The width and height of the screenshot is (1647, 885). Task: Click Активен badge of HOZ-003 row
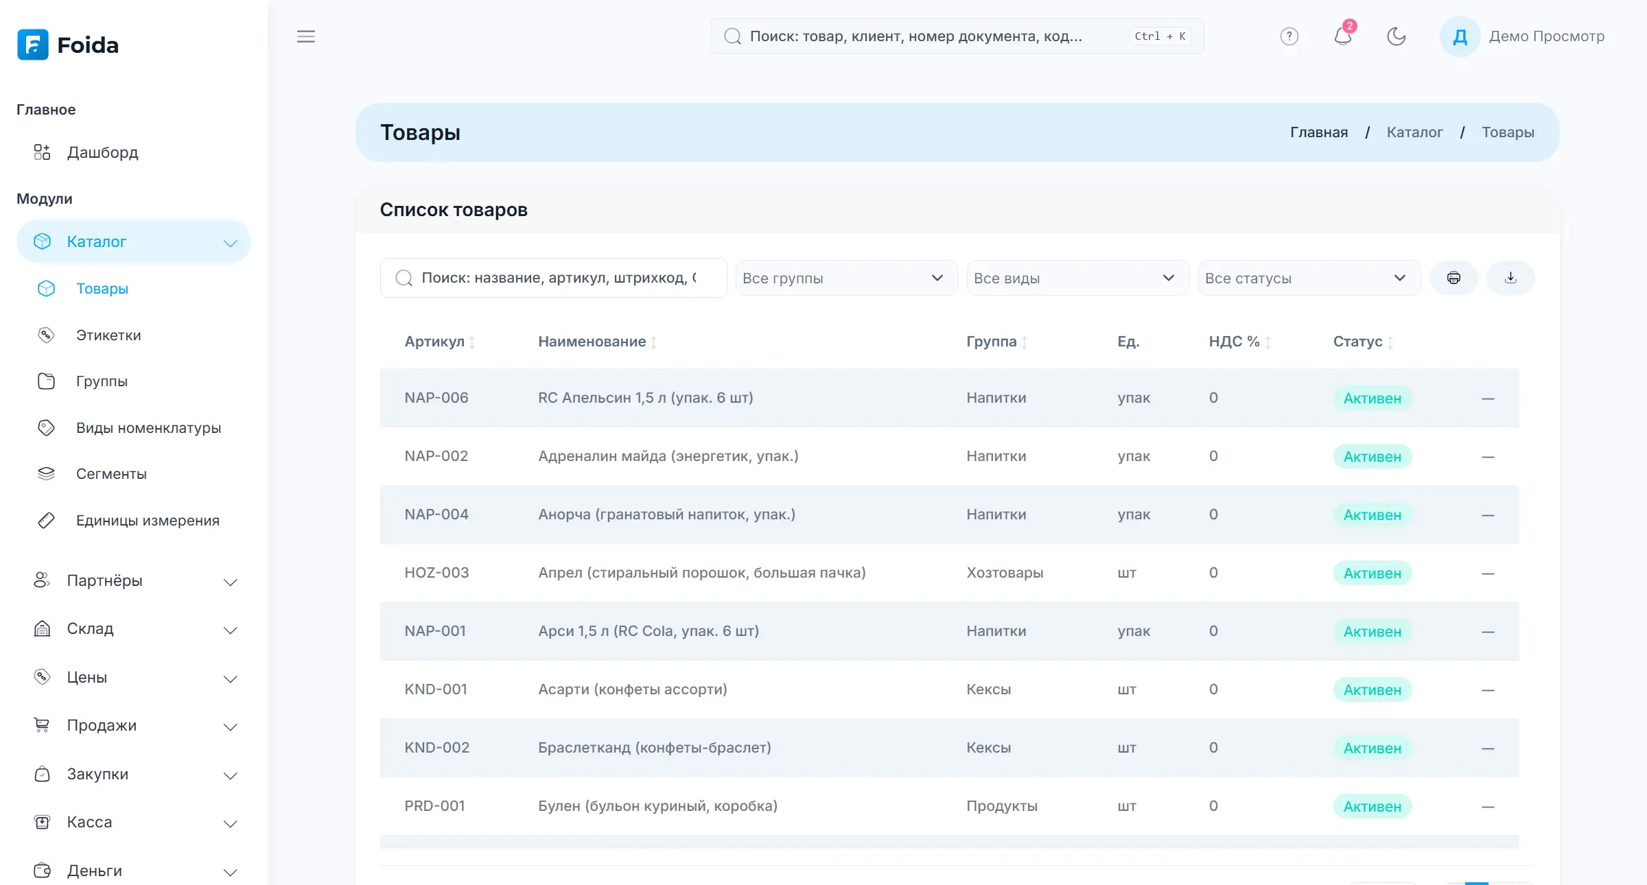click(x=1372, y=573)
